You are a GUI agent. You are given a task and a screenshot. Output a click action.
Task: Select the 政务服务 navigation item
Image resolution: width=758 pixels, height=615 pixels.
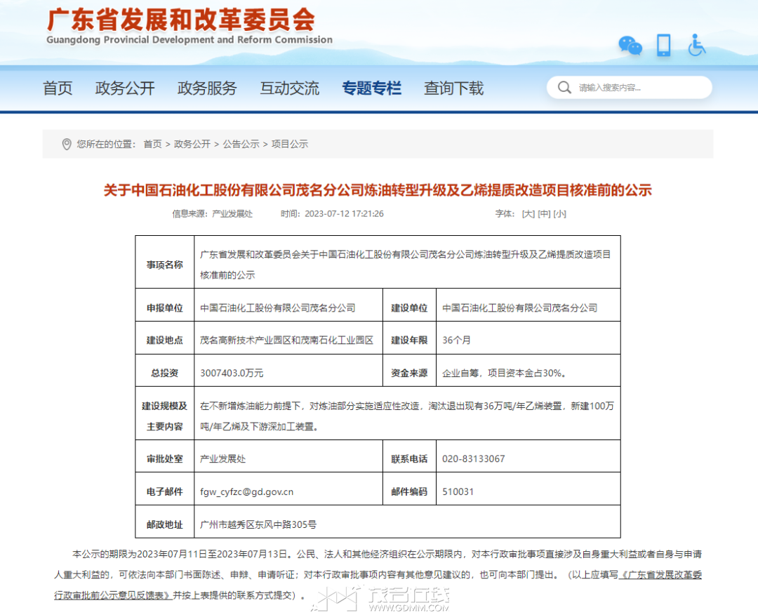[207, 88]
